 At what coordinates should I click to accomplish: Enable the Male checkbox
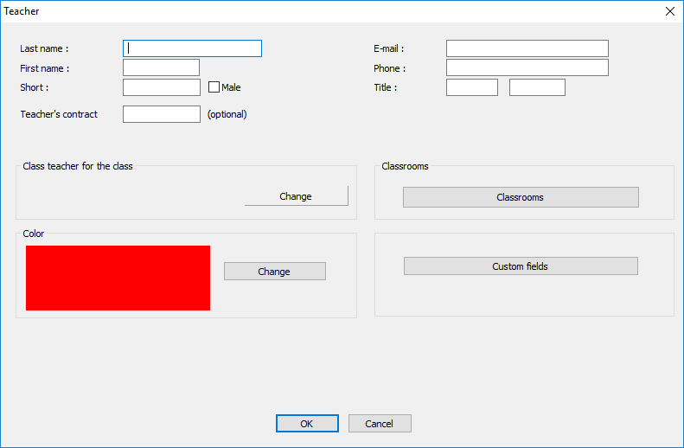214,87
